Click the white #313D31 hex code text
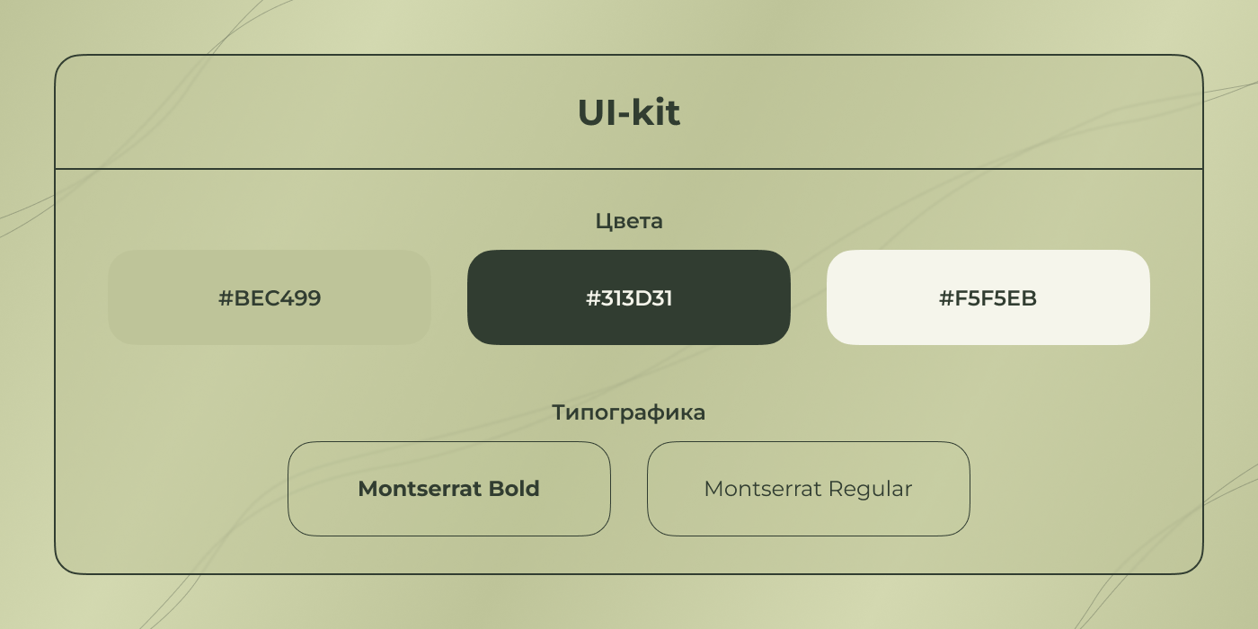Screen dimensions: 1258x629 click(x=629, y=298)
